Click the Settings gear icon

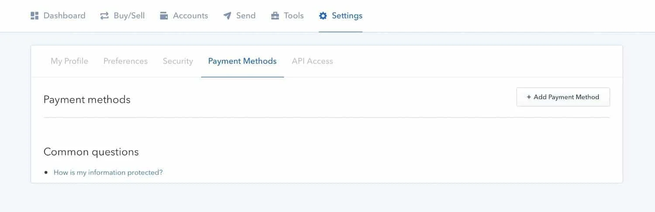[x=323, y=16]
